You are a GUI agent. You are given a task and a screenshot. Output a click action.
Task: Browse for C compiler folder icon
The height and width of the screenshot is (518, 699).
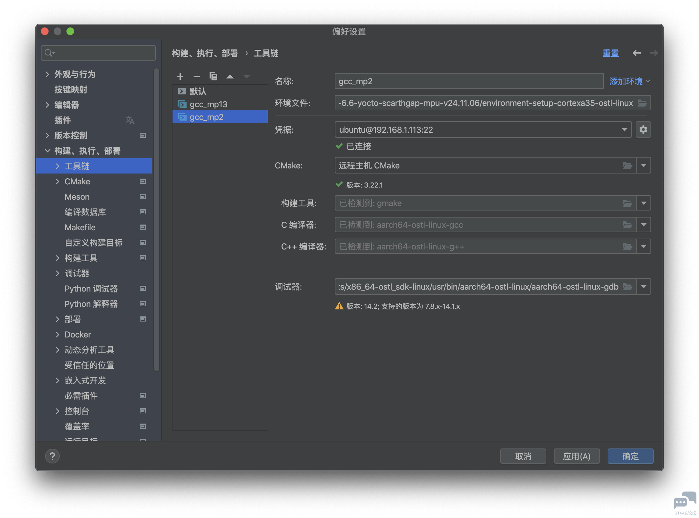[x=627, y=225]
